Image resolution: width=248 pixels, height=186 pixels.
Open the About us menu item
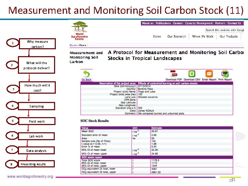[x=147, y=23]
